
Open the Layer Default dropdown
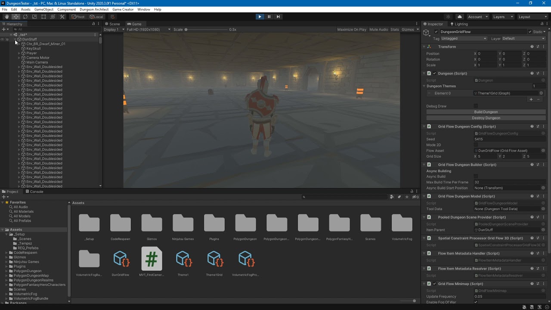(x=523, y=39)
